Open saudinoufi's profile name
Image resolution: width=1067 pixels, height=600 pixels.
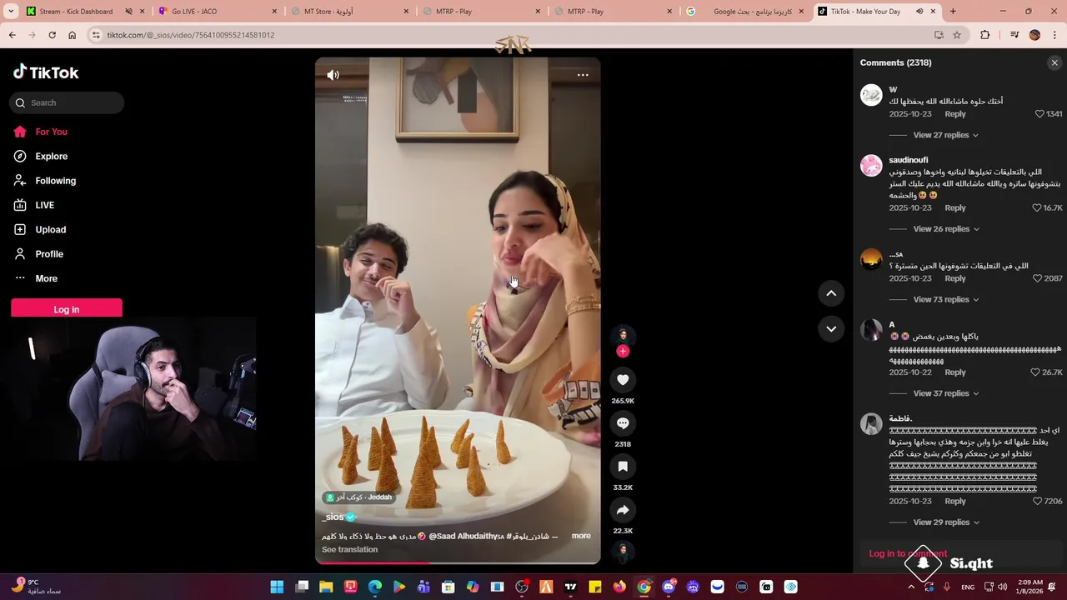click(909, 160)
